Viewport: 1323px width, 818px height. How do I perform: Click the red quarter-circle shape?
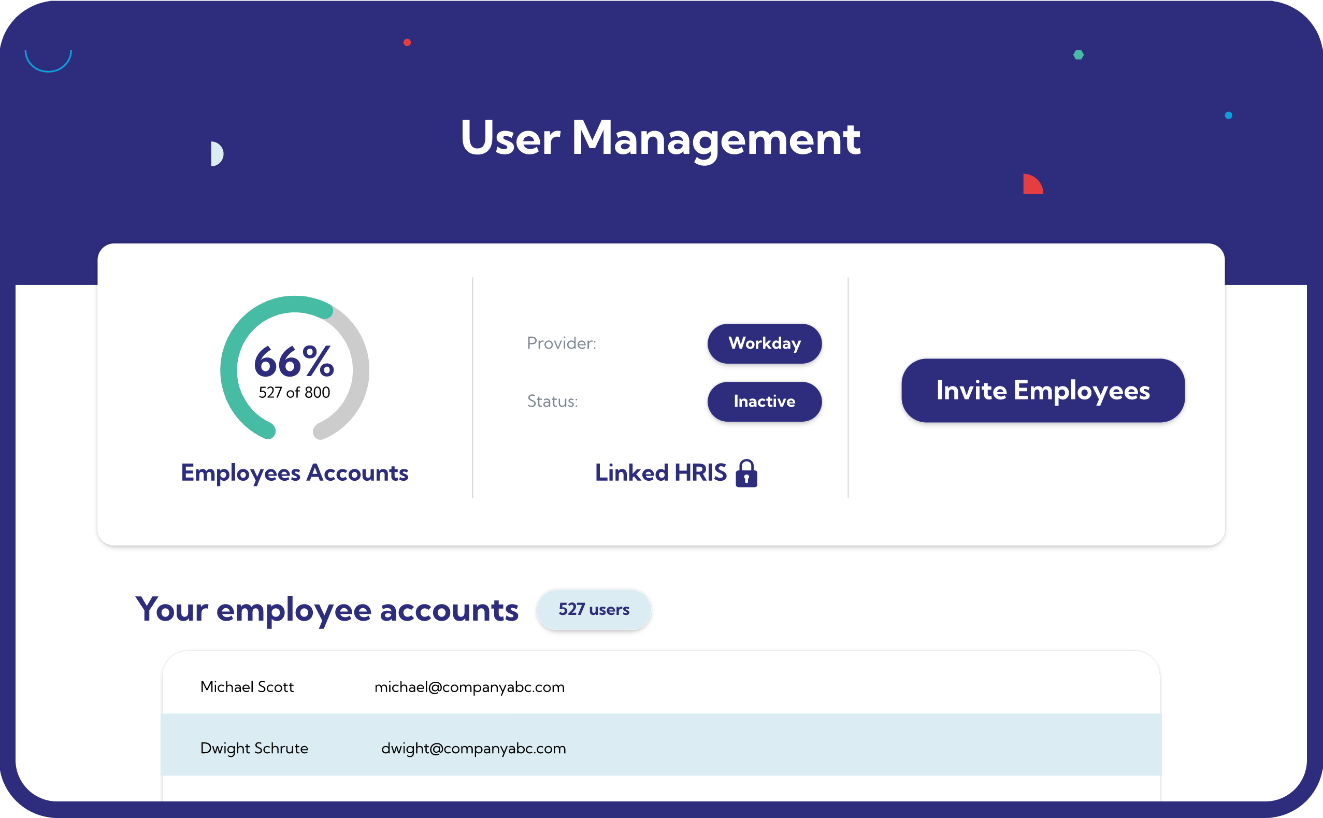1031,185
